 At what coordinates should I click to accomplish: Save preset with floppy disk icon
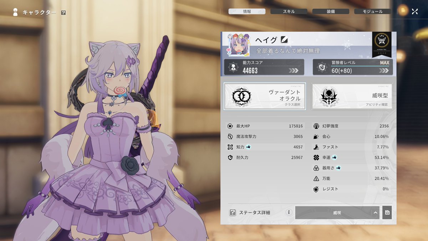pos(387,212)
